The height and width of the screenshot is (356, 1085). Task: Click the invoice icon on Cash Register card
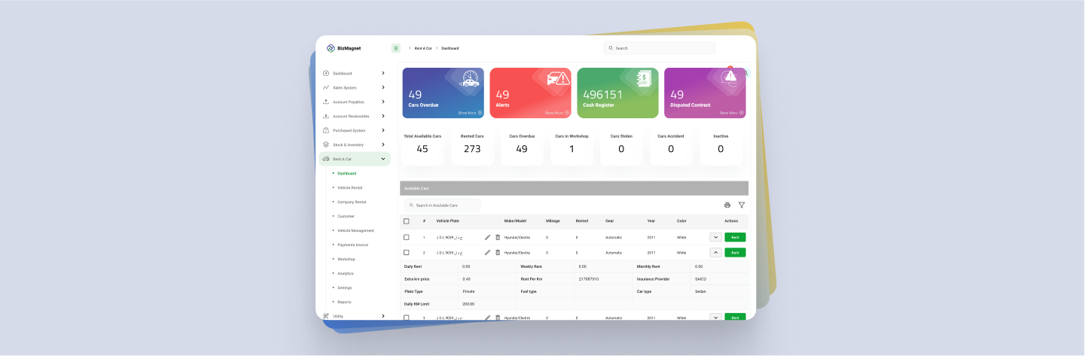(x=644, y=78)
